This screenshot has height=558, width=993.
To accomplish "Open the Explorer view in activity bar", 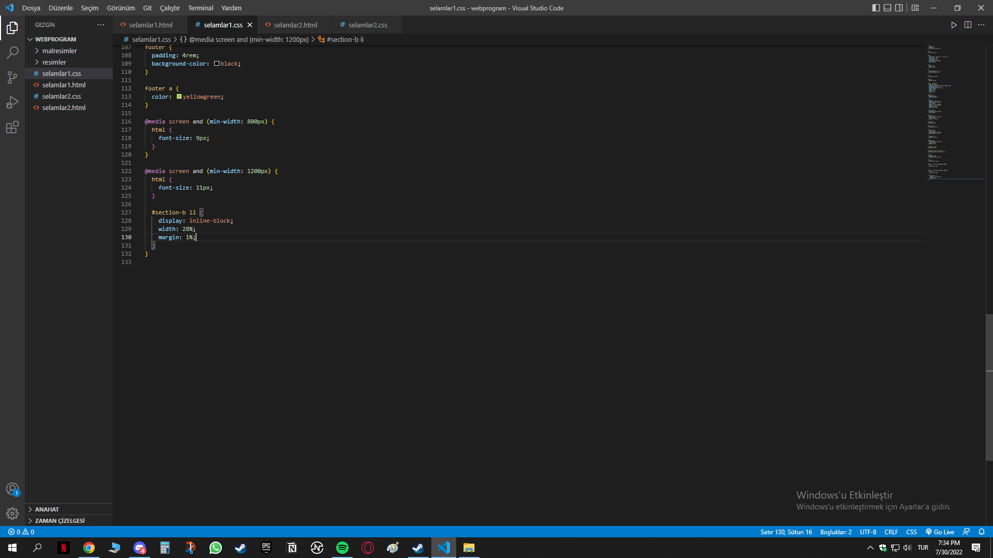I will [12, 28].
